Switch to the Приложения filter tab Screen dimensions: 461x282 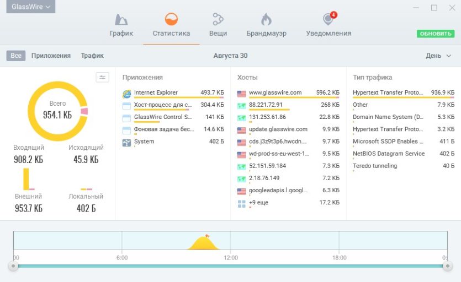coord(51,56)
